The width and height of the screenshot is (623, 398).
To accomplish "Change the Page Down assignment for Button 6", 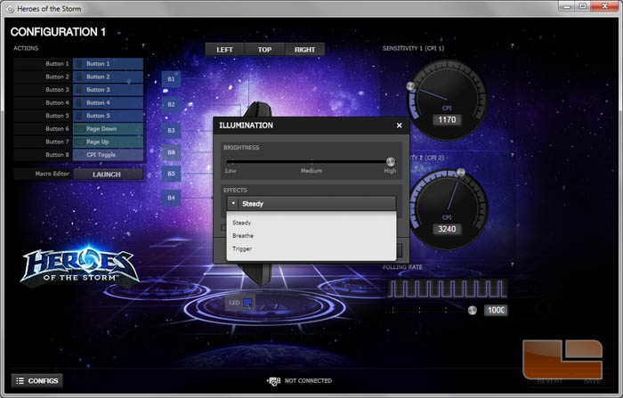I will [108, 129].
